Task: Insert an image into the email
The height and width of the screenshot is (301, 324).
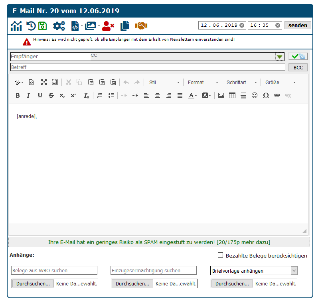Action: click(221, 96)
